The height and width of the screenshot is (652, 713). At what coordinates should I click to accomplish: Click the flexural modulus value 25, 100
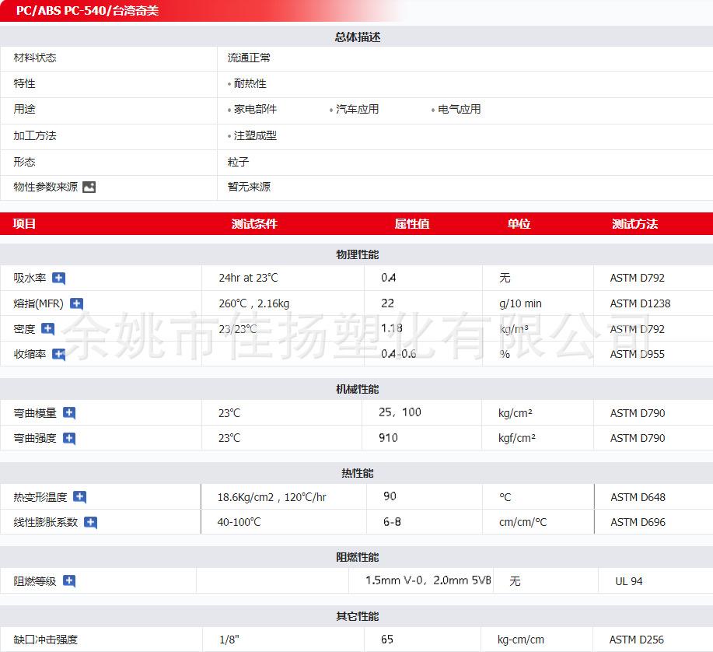coord(400,412)
